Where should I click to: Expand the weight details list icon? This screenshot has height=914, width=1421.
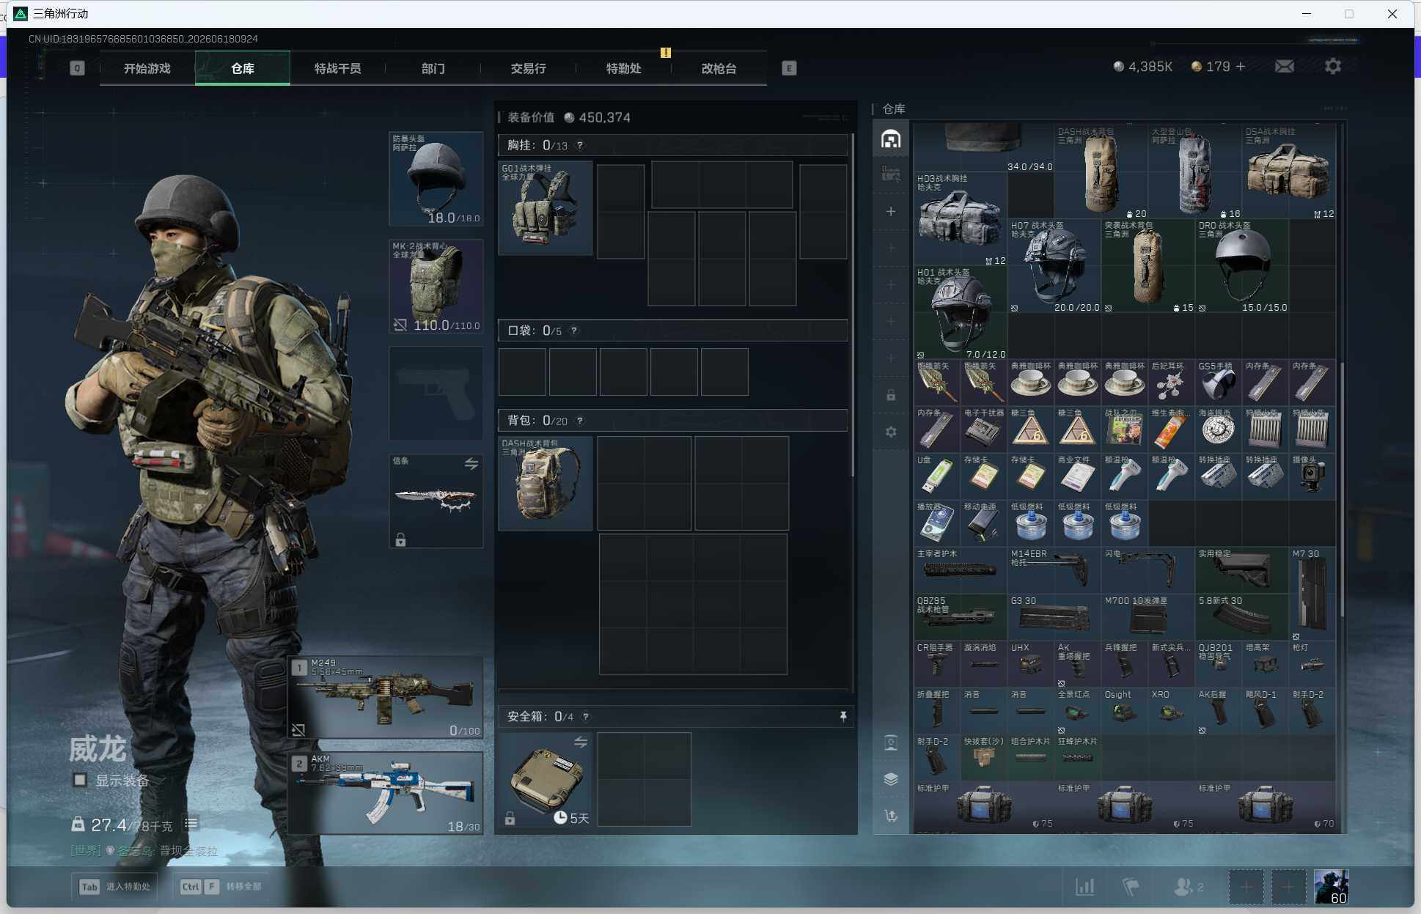pos(191,824)
